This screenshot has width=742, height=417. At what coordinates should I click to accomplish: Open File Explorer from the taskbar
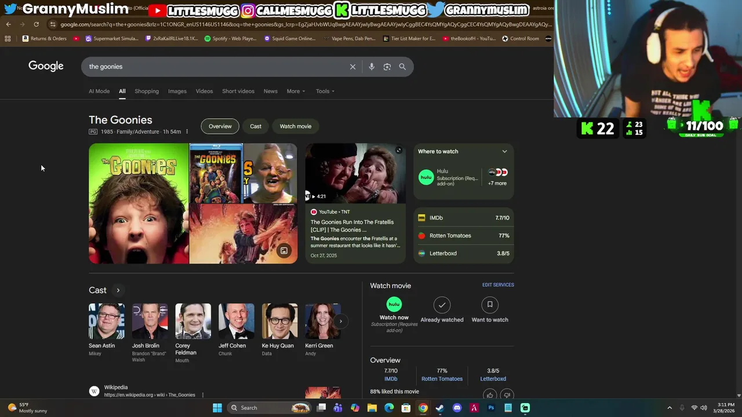coord(372,408)
